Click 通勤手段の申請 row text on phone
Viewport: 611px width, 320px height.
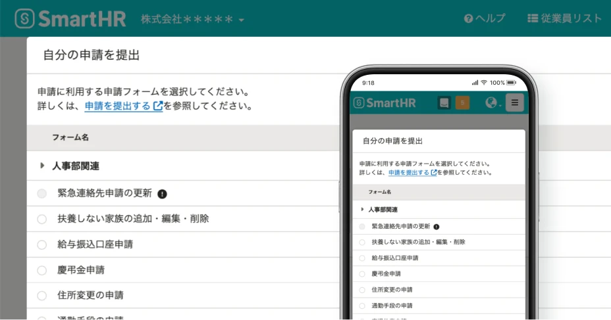(x=392, y=306)
